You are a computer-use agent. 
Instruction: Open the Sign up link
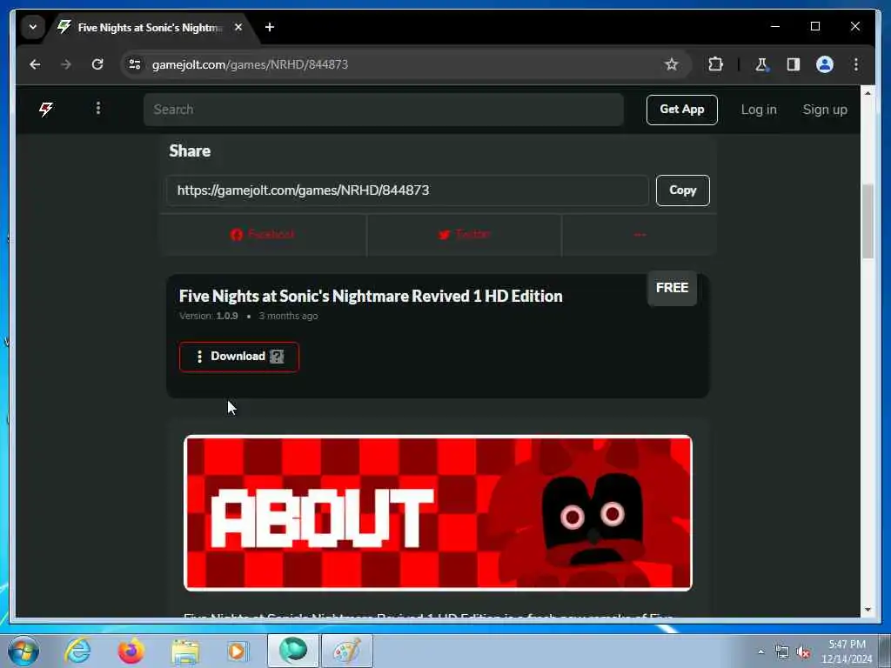(x=825, y=110)
